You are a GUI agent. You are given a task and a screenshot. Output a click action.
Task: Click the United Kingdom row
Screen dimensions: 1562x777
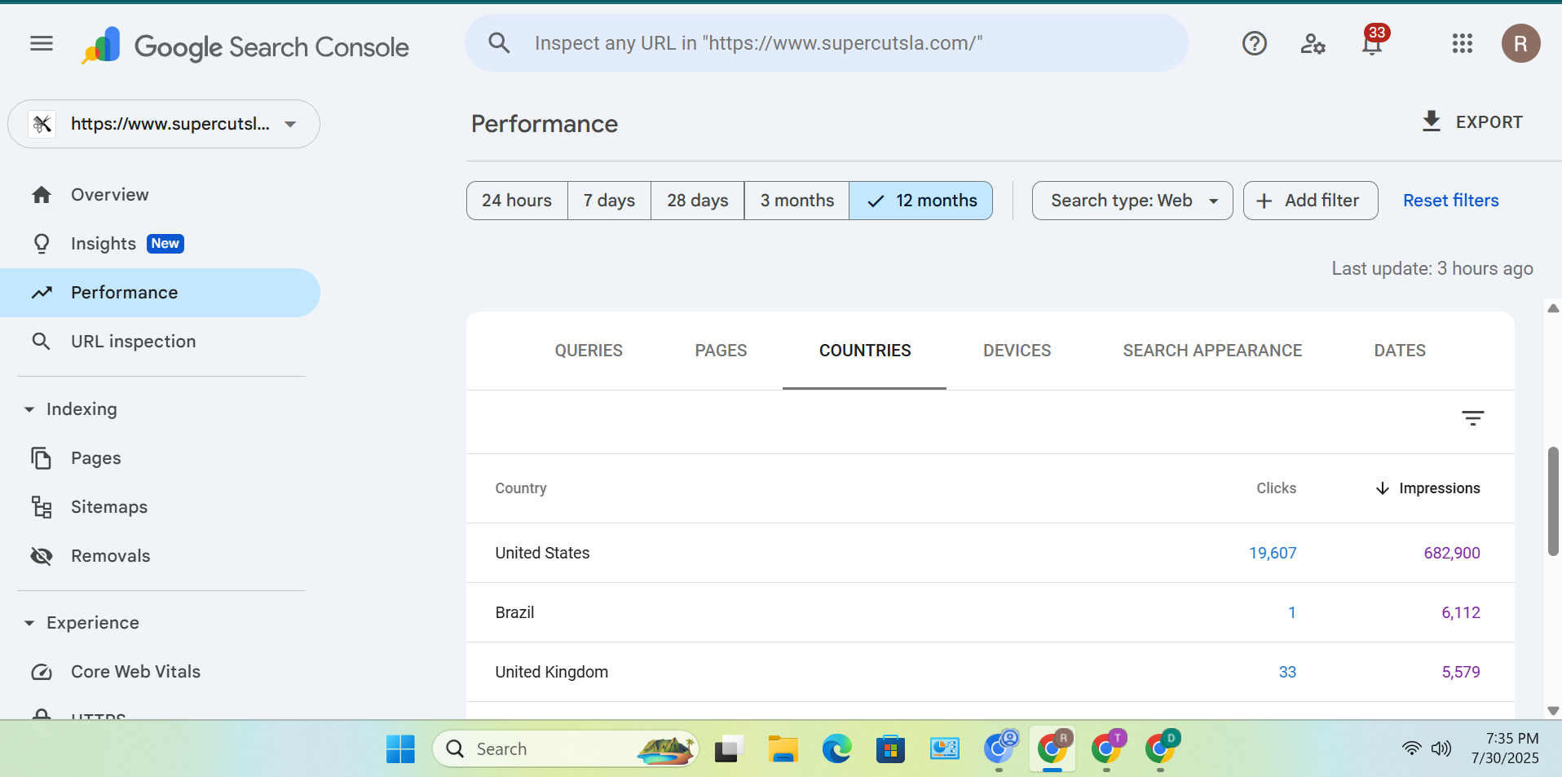tap(990, 672)
